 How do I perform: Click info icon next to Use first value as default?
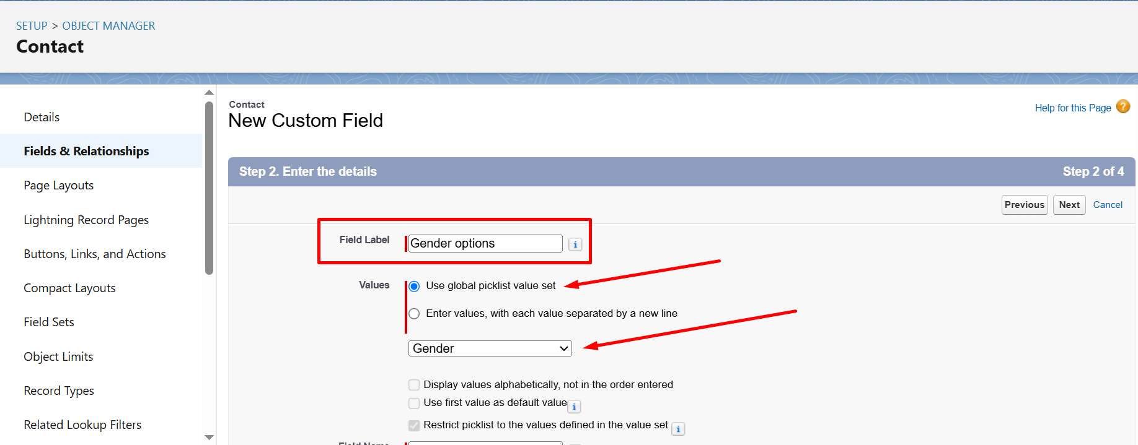tap(575, 407)
